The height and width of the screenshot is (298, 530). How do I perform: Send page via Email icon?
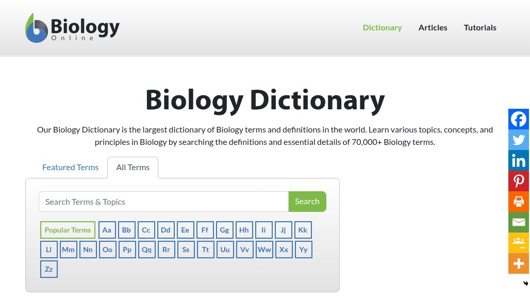point(519,222)
